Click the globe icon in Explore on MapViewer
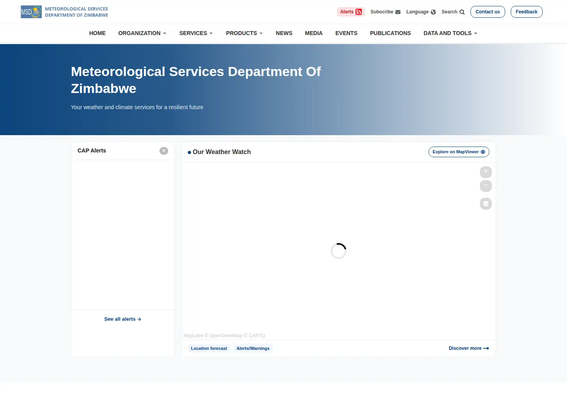 click(x=483, y=152)
